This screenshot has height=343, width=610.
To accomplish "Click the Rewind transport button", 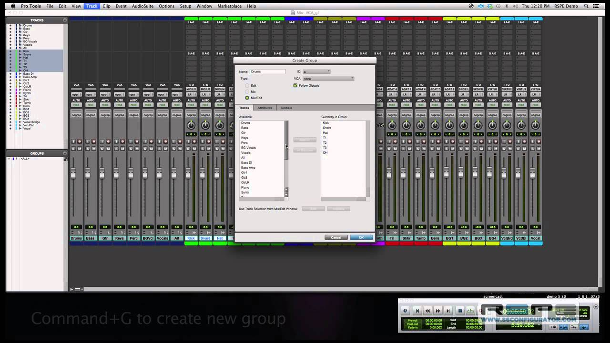I will pyautogui.click(x=427, y=311).
